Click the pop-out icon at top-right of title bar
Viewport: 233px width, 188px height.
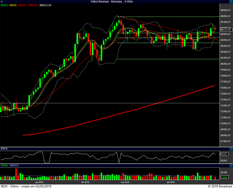point(230,2)
